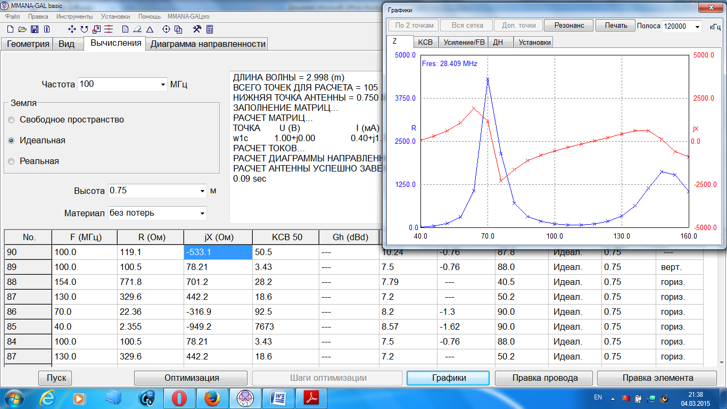Screen dimensions: 727x409
Task: Open Opera browser from the taskbar
Action: click(179, 398)
